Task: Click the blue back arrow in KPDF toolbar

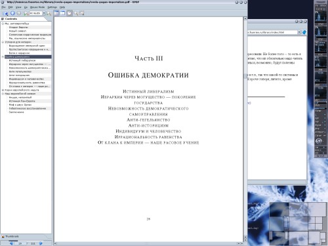Action: coord(12,13)
